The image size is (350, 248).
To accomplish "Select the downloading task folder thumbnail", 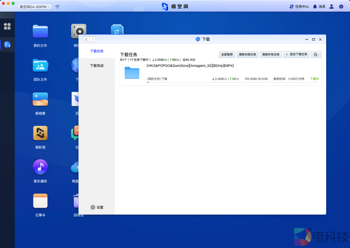I will click(132, 72).
